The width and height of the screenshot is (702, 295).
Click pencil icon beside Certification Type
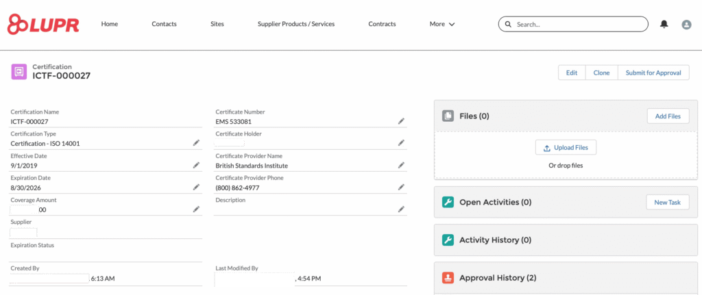tap(195, 143)
